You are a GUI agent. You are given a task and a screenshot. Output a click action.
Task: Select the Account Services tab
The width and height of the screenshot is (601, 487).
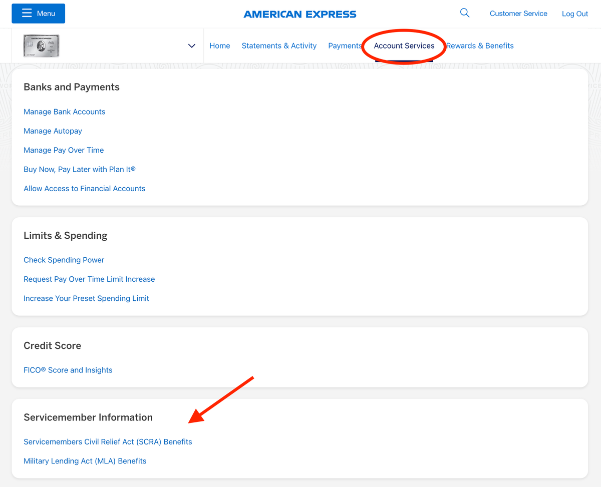pyautogui.click(x=404, y=46)
